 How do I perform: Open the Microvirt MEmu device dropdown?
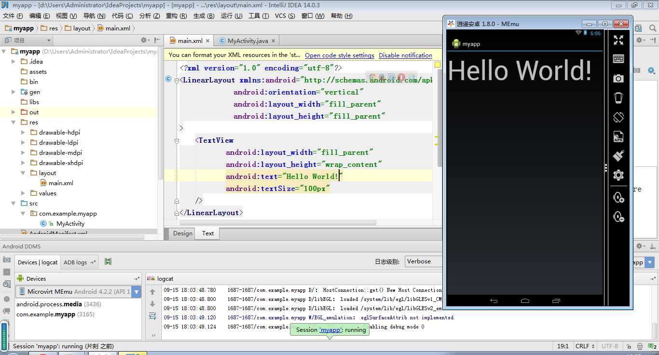pos(137,292)
